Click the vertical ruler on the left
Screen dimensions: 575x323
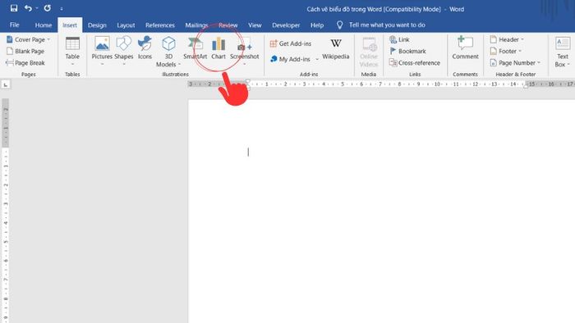(x=6, y=211)
